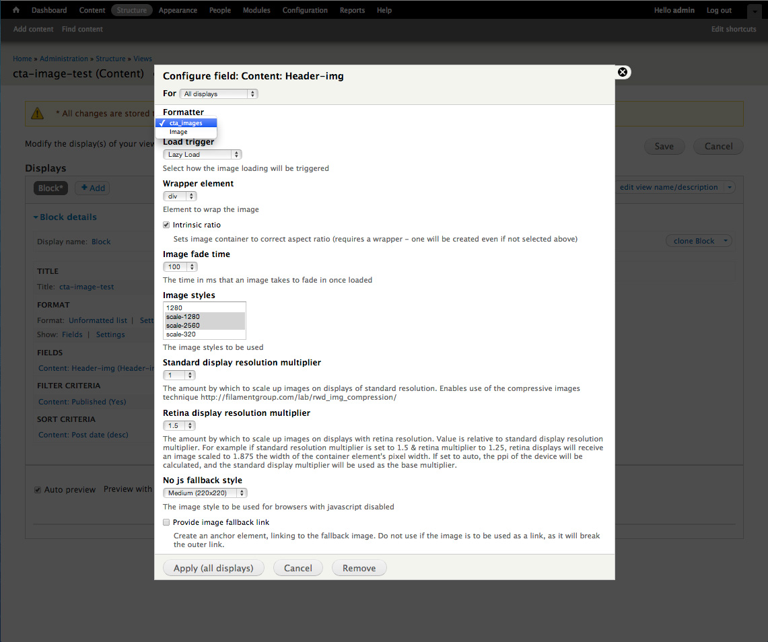This screenshot has width=768, height=642.
Task: Select scale-320 in Image styles list
Action: tap(181, 334)
